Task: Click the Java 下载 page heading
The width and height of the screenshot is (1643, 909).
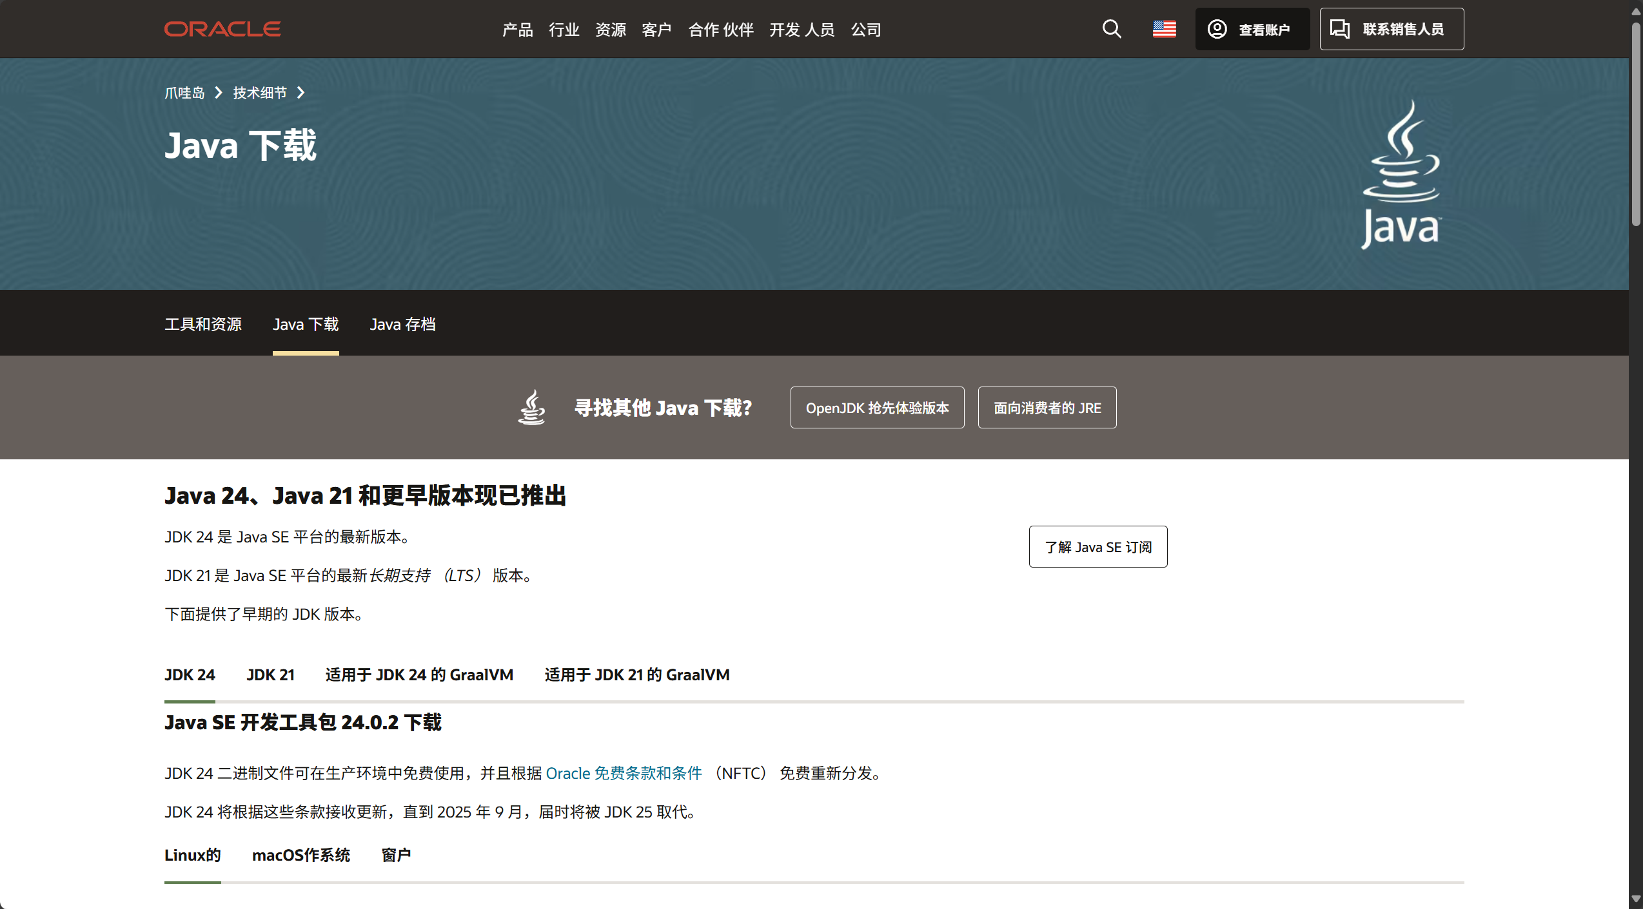Action: pyautogui.click(x=241, y=145)
